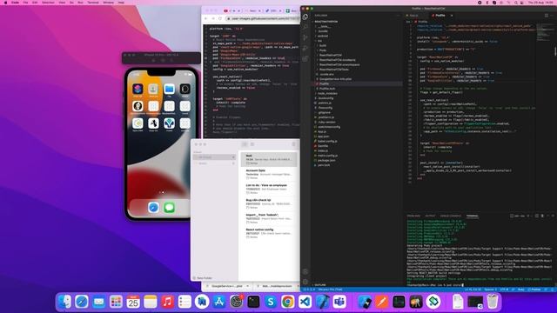557x313 pixels.
Task: Open the Explorer view in VS Code activity bar
Action: tap(305, 17)
